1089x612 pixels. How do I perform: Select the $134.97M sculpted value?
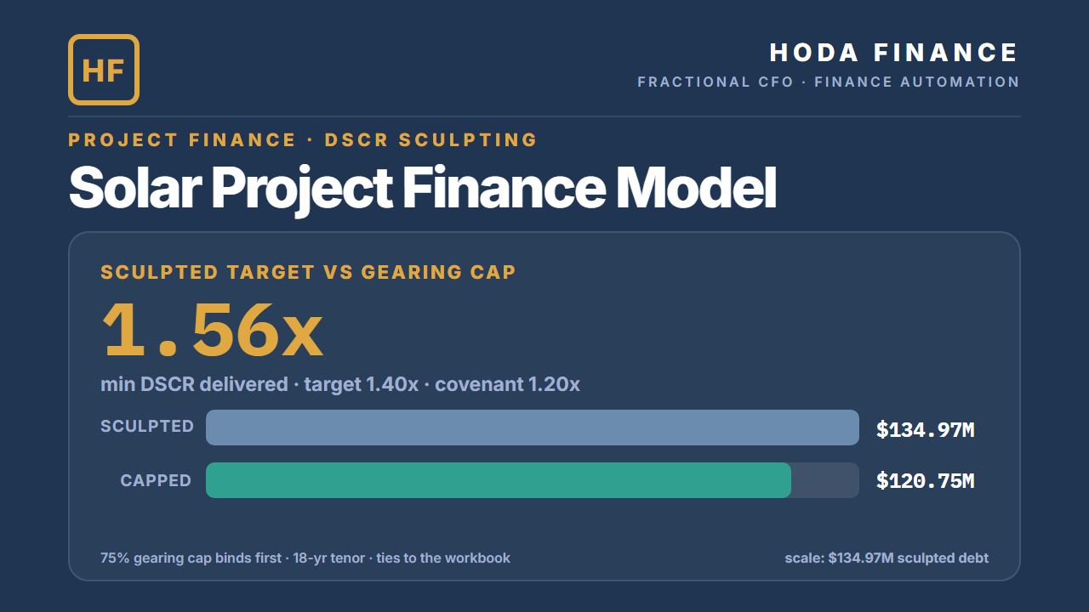pos(926,430)
